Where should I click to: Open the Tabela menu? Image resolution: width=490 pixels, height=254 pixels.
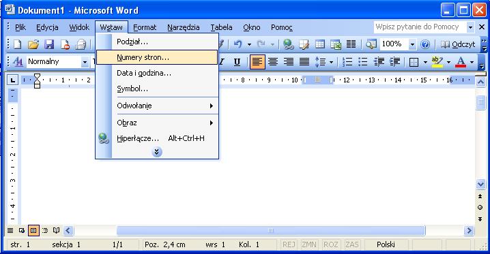point(222,27)
